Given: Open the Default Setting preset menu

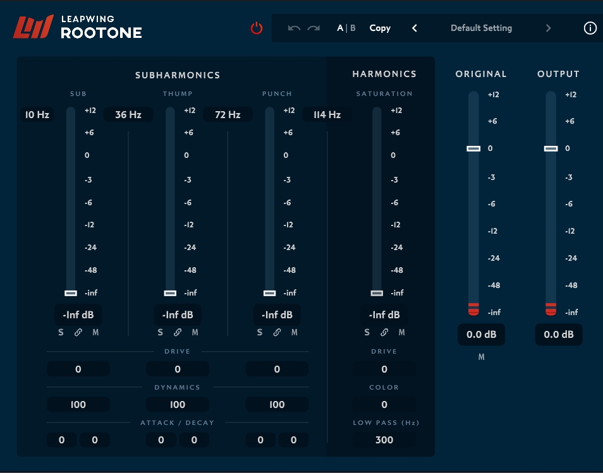Looking at the screenshot, I should point(481,28).
